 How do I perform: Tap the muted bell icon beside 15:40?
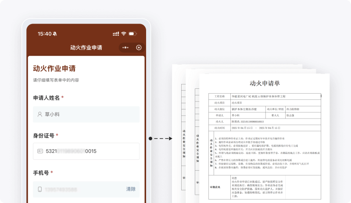[x=55, y=34]
